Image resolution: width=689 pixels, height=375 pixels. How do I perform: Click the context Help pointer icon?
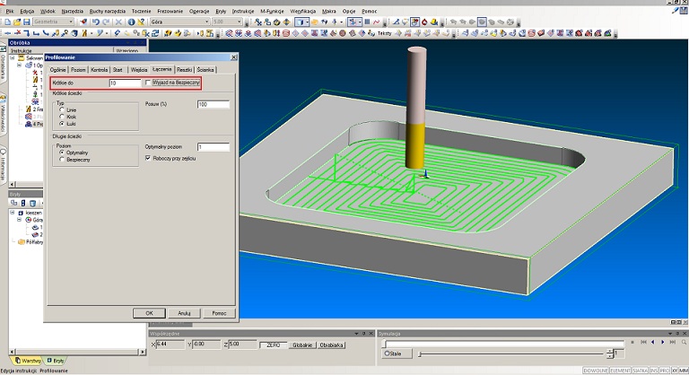coord(141,22)
